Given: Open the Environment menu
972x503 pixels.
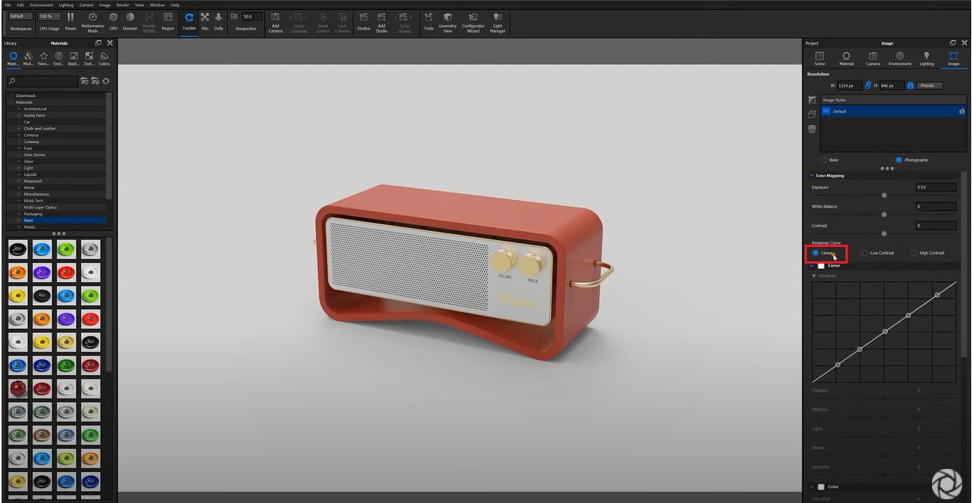Looking at the screenshot, I should point(42,4).
